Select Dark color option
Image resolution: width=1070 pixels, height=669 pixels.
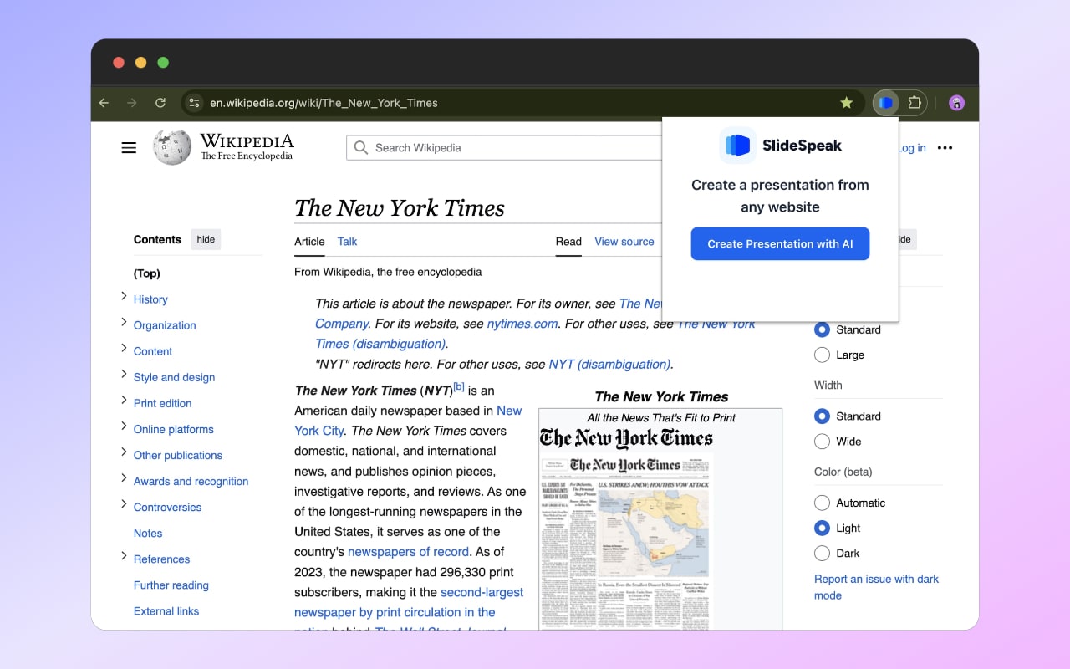(x=822, y=553)
